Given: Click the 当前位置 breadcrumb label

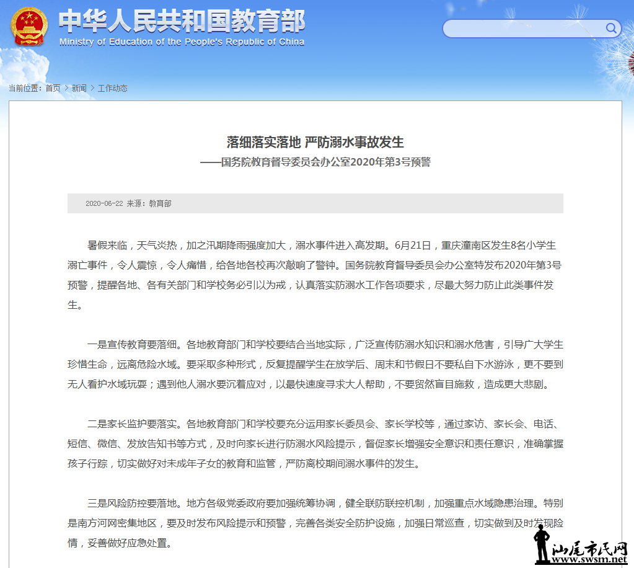Looking at the screenshot, I should click(x=25, y=88).
